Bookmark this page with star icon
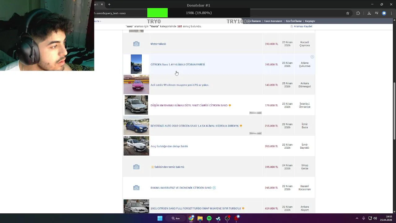Screen dimensions: 396x223 coord(348,13)
